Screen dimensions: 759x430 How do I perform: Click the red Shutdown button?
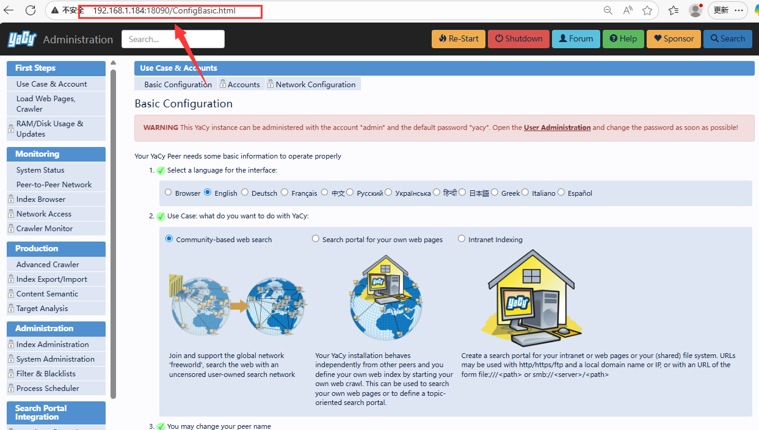pos(518,38)
